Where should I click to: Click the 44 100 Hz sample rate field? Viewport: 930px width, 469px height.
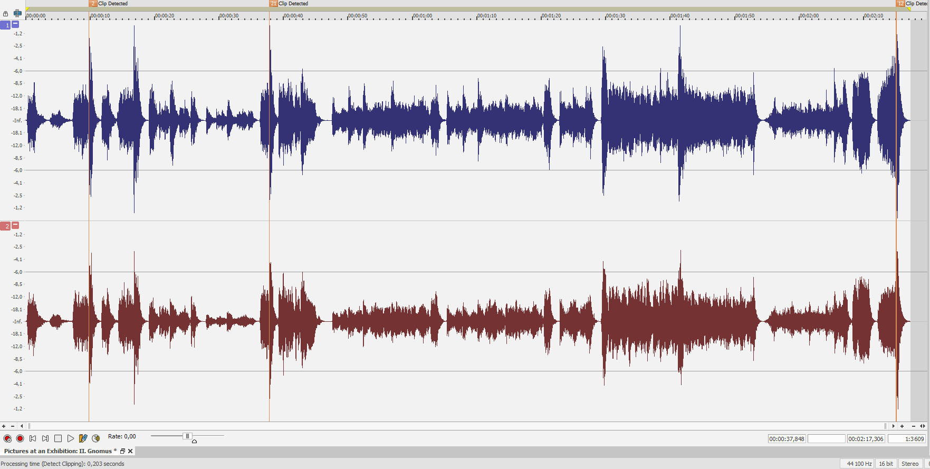tap(859, 464)
